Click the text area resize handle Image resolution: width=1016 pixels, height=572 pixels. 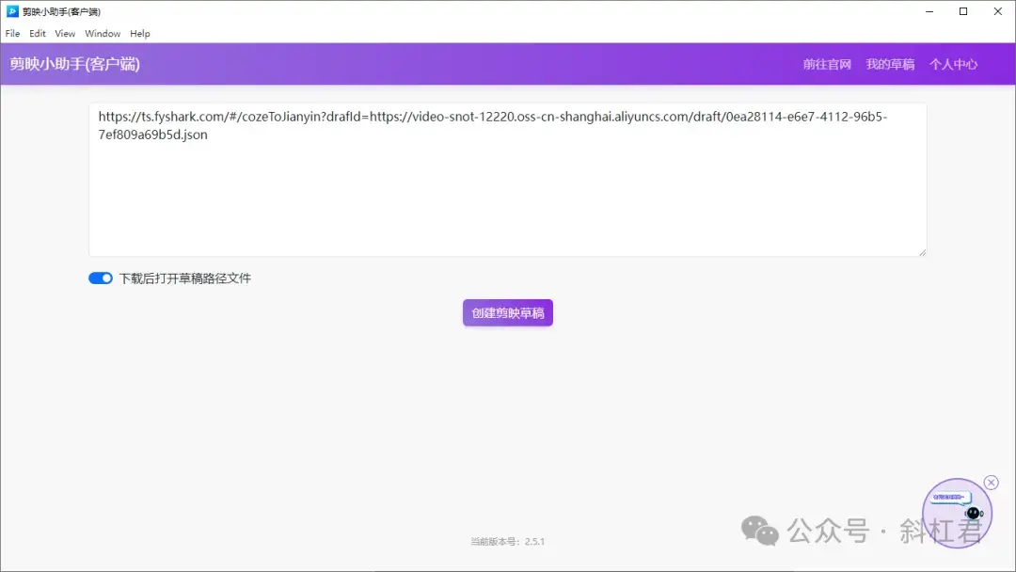[x=922, y=252]
